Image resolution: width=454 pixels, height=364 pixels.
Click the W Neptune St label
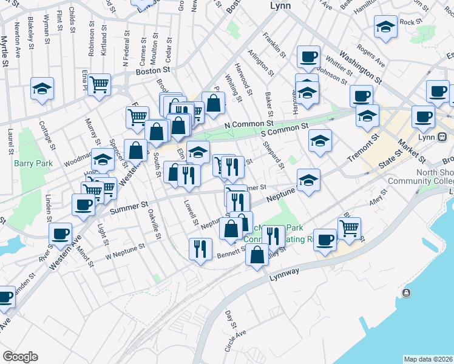pos(125,251)
